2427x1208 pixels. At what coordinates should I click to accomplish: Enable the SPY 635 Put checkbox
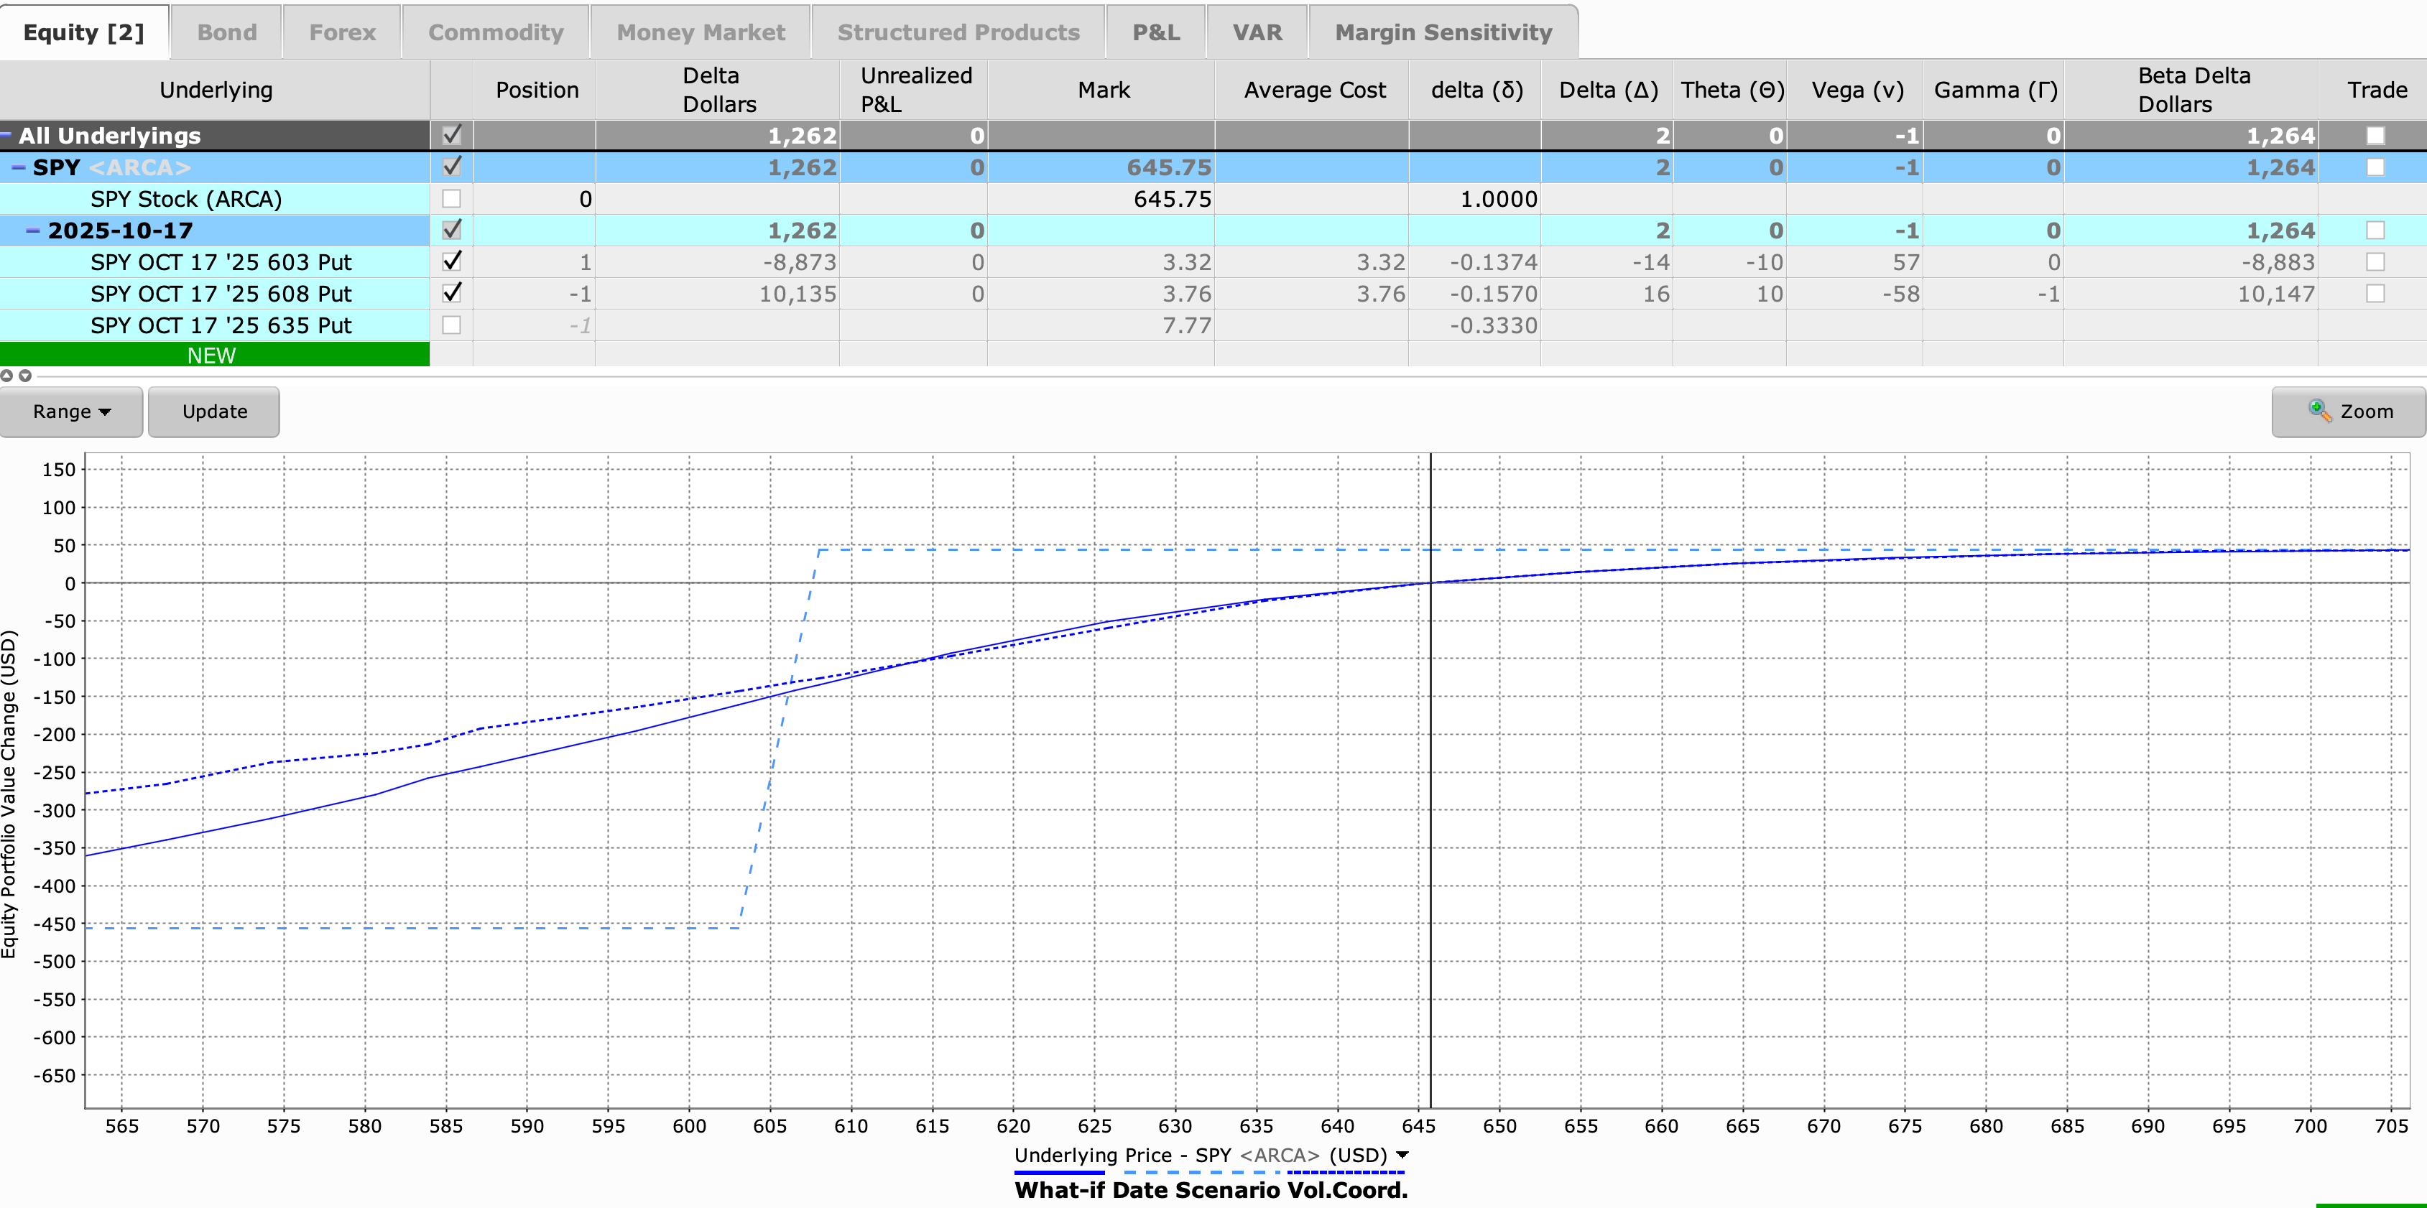click(x=451, y=325)
